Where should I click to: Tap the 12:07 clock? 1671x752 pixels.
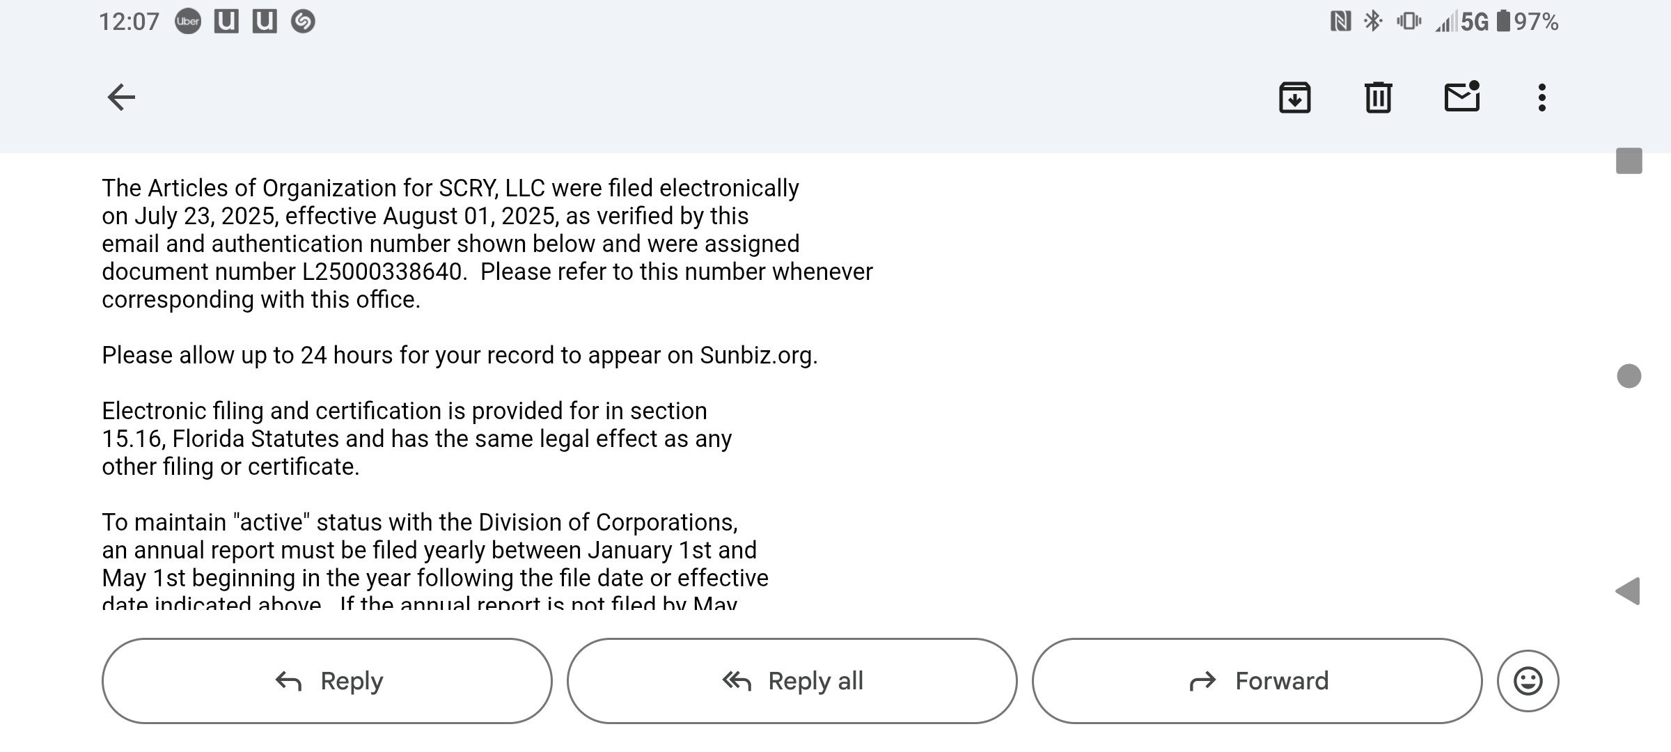(129, 22)
